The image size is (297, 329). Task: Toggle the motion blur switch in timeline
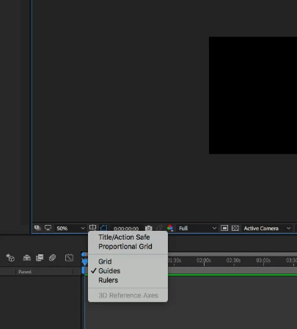coord(52,258)
